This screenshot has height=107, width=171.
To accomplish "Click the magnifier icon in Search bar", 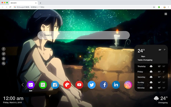I will 41,35.
